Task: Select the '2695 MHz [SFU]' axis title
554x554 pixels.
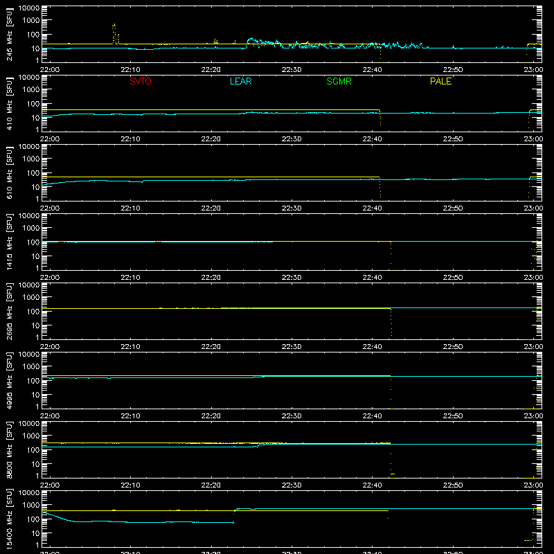Action: click(9, 311)
